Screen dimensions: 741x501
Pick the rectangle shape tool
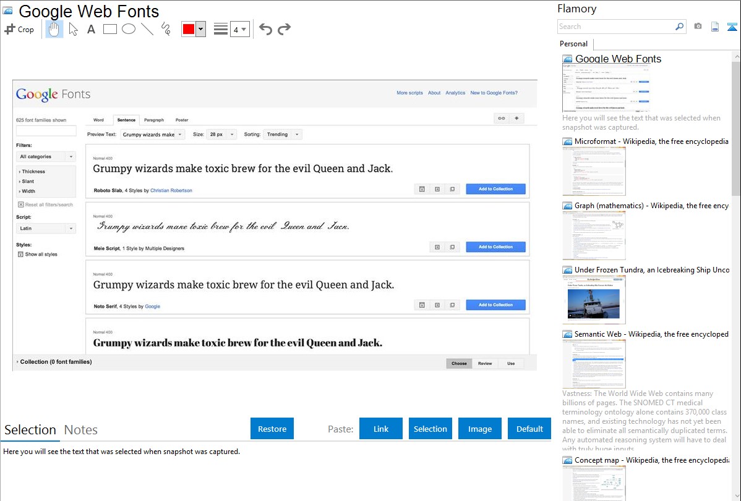point(110,29)
